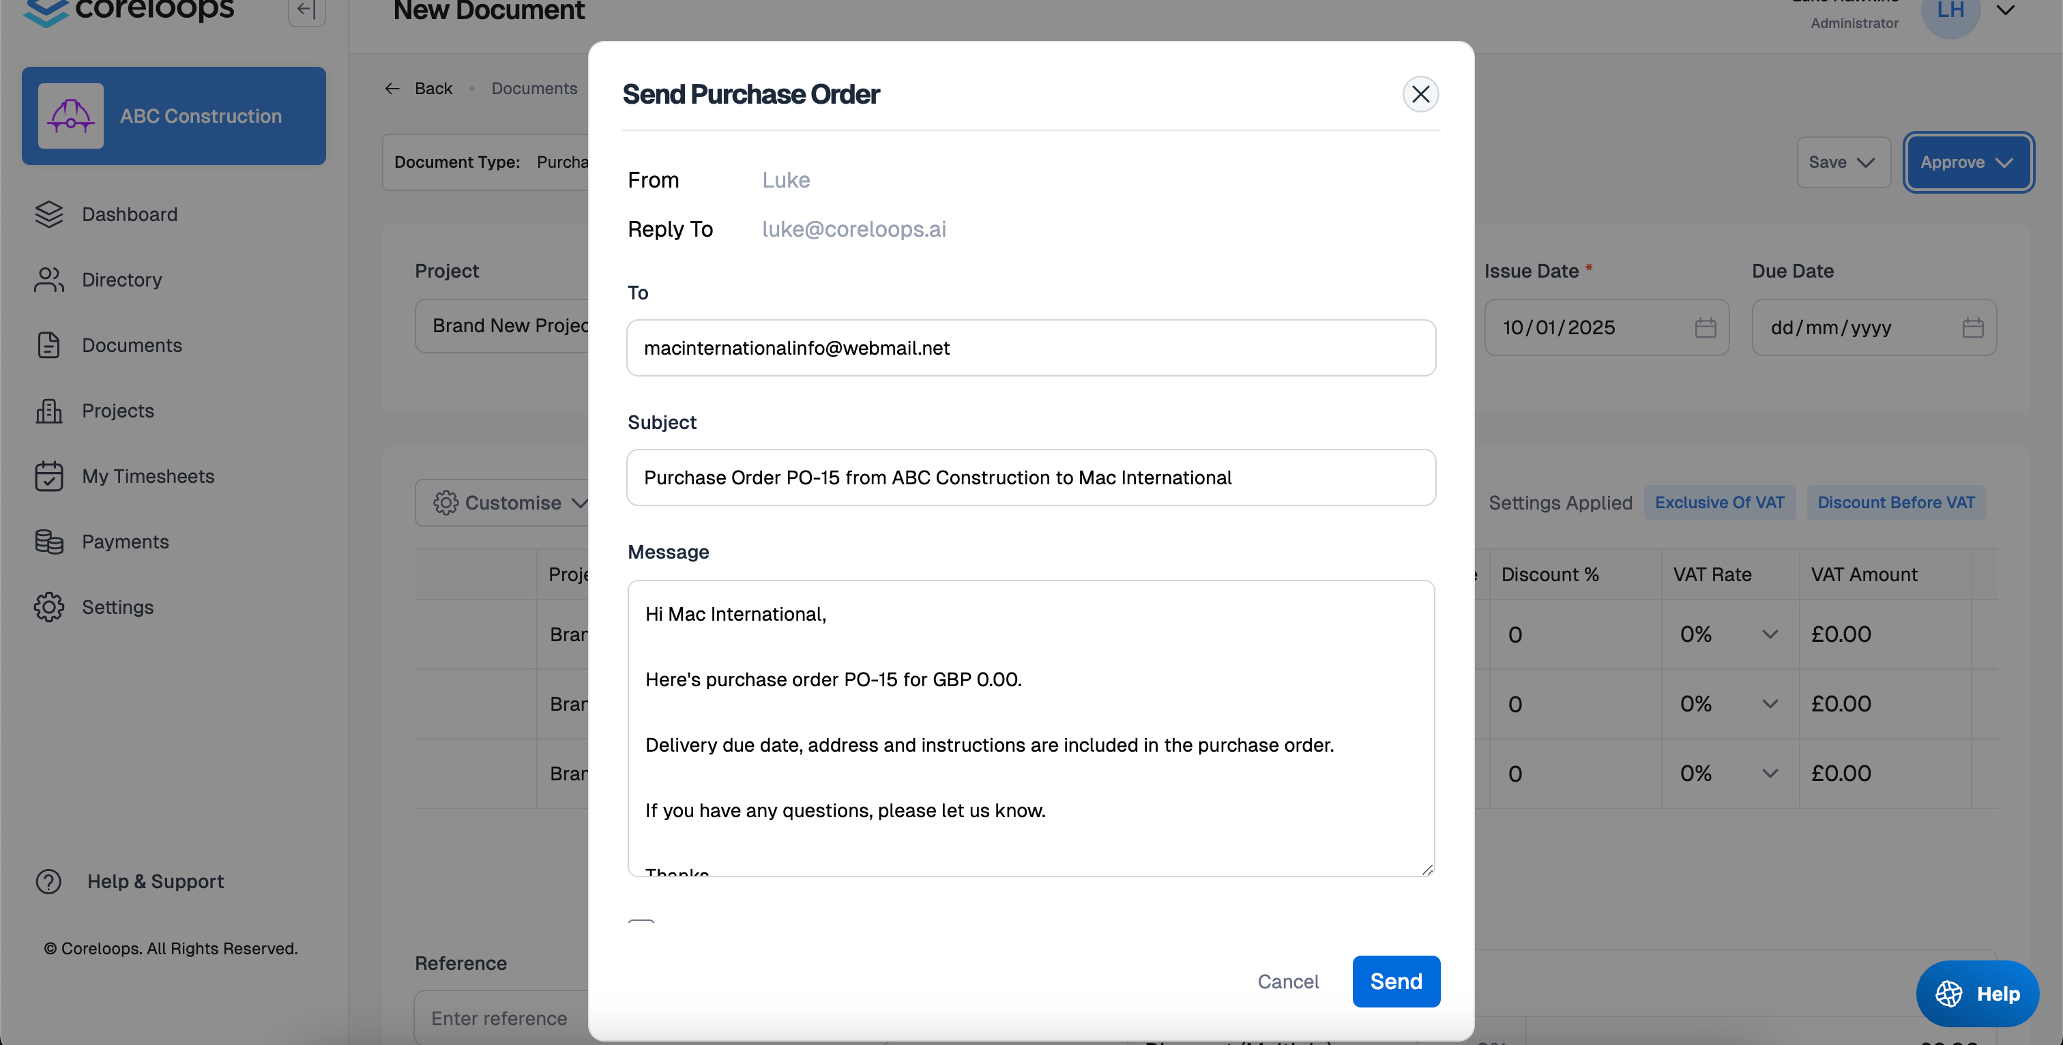Select the ABC Construction workspace card

(174, 116)
